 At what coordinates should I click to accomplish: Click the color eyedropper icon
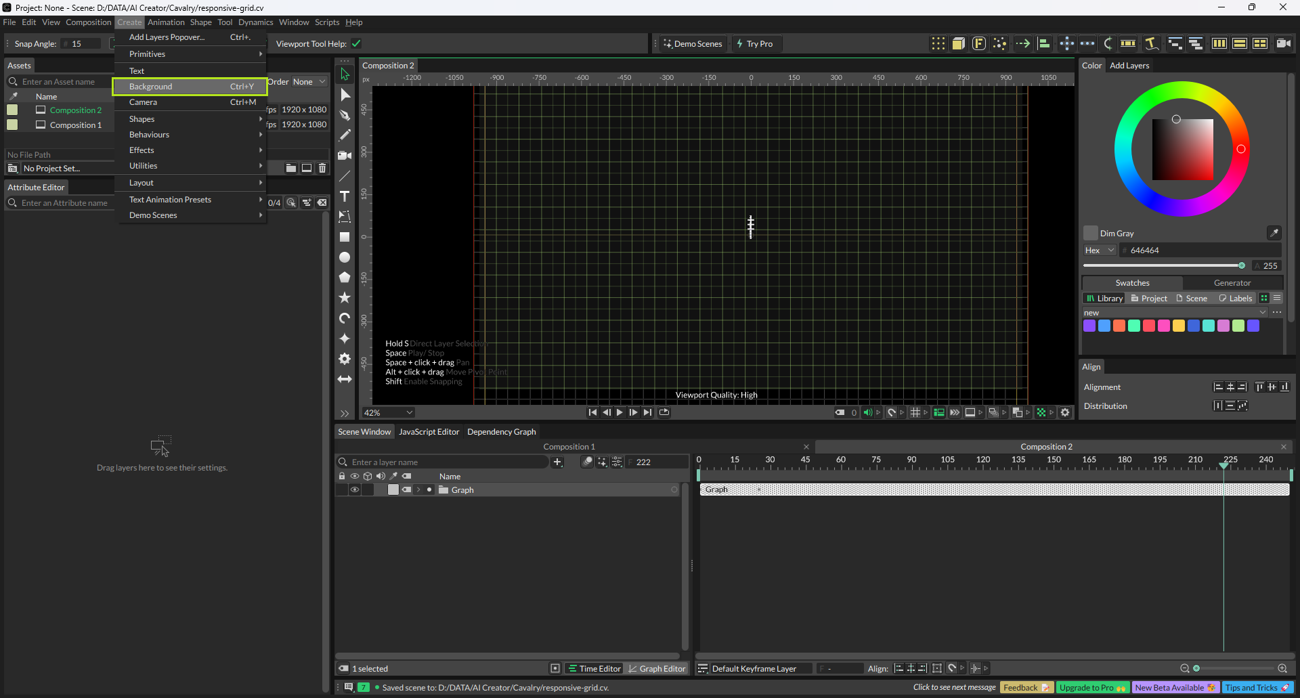1274,233
